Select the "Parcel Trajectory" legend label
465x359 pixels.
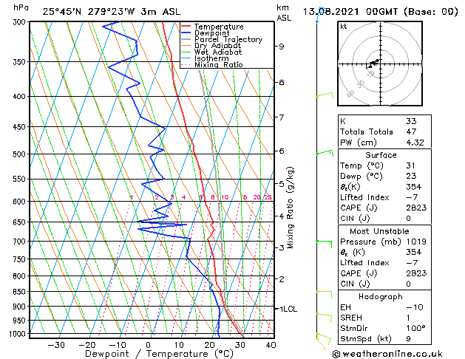click(x=228, y=39)
